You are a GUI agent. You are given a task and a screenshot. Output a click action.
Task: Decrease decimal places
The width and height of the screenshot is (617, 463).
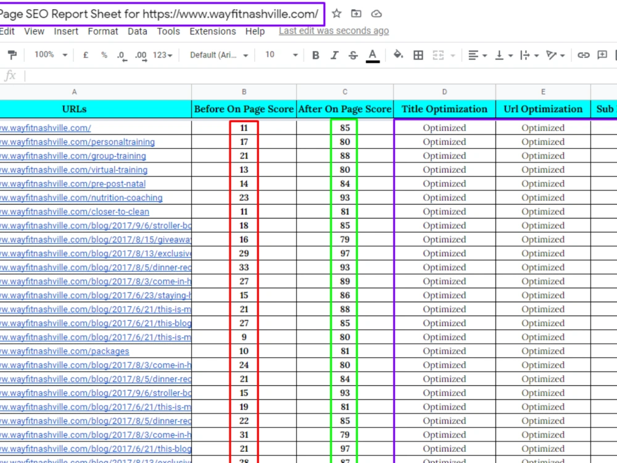tap(122, 56)
